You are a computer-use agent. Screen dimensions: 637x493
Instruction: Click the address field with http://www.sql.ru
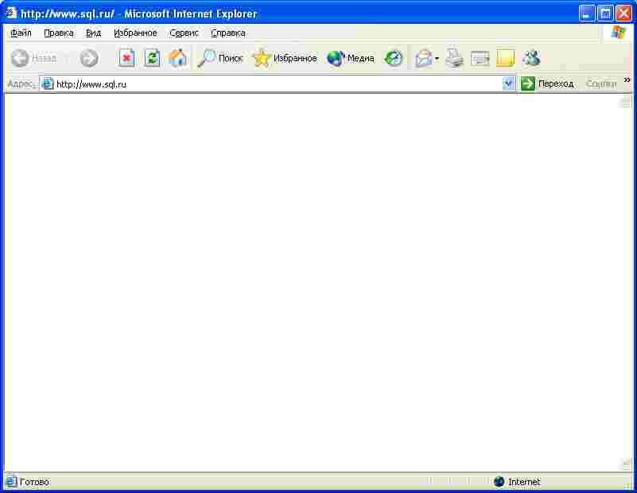pos(270,83)
